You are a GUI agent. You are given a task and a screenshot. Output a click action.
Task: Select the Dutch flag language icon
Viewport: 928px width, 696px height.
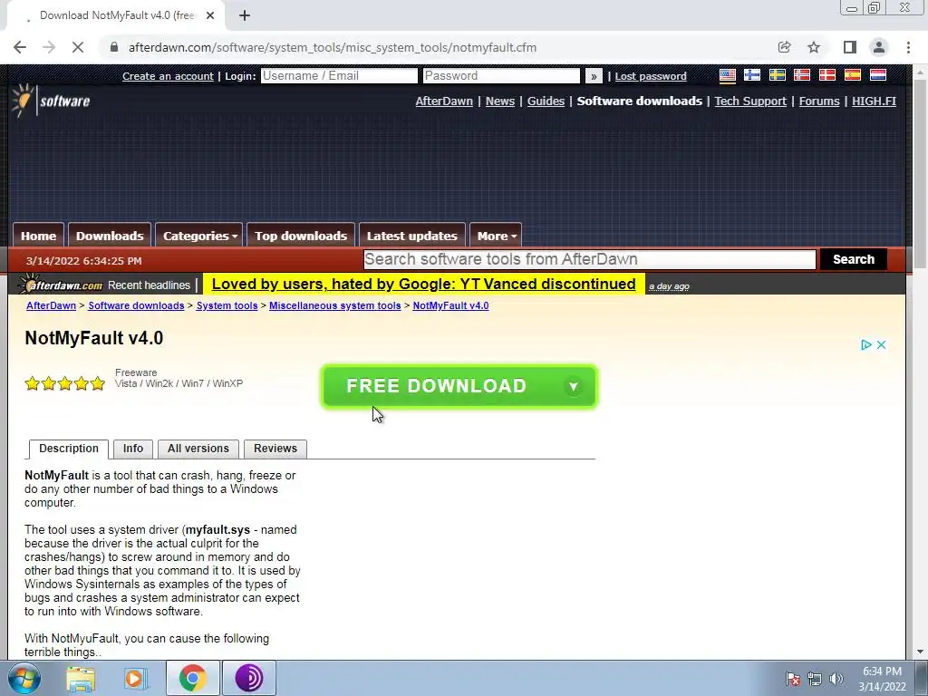(x=877, y=75)
